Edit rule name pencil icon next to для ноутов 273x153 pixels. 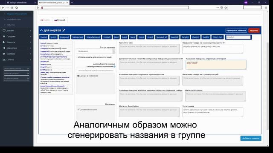tap(64, 30)
